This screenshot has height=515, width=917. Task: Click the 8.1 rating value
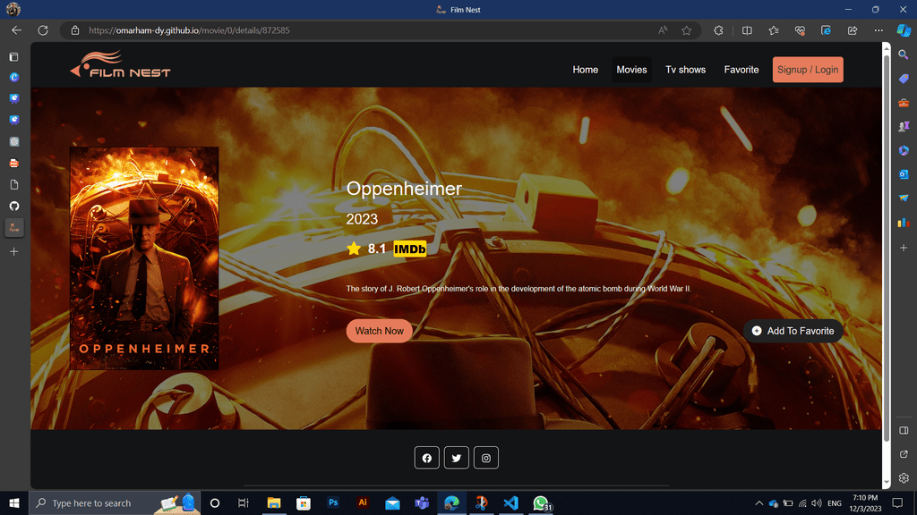coord(377,249)
